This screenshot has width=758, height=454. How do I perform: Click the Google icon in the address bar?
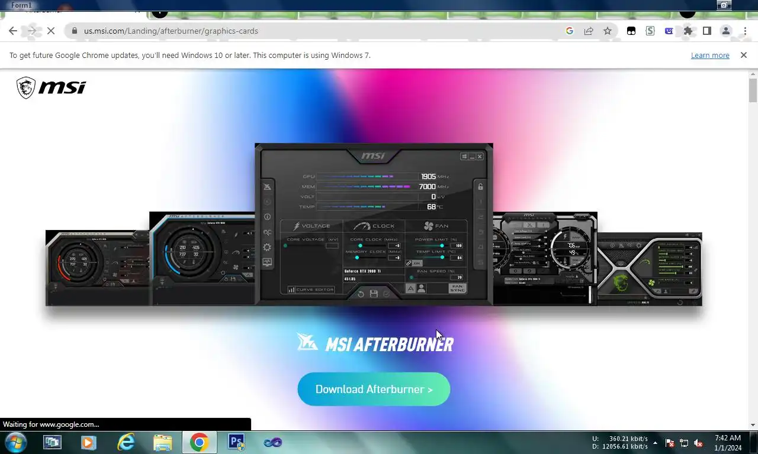570,31
